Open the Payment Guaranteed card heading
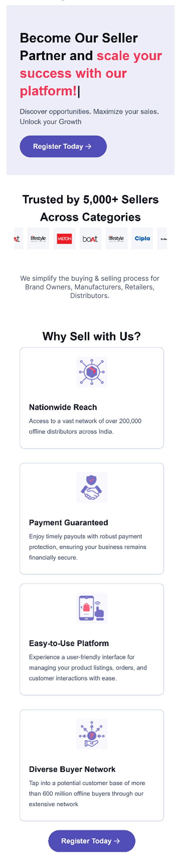The image size is (181, 861). [x=68, y=522]
